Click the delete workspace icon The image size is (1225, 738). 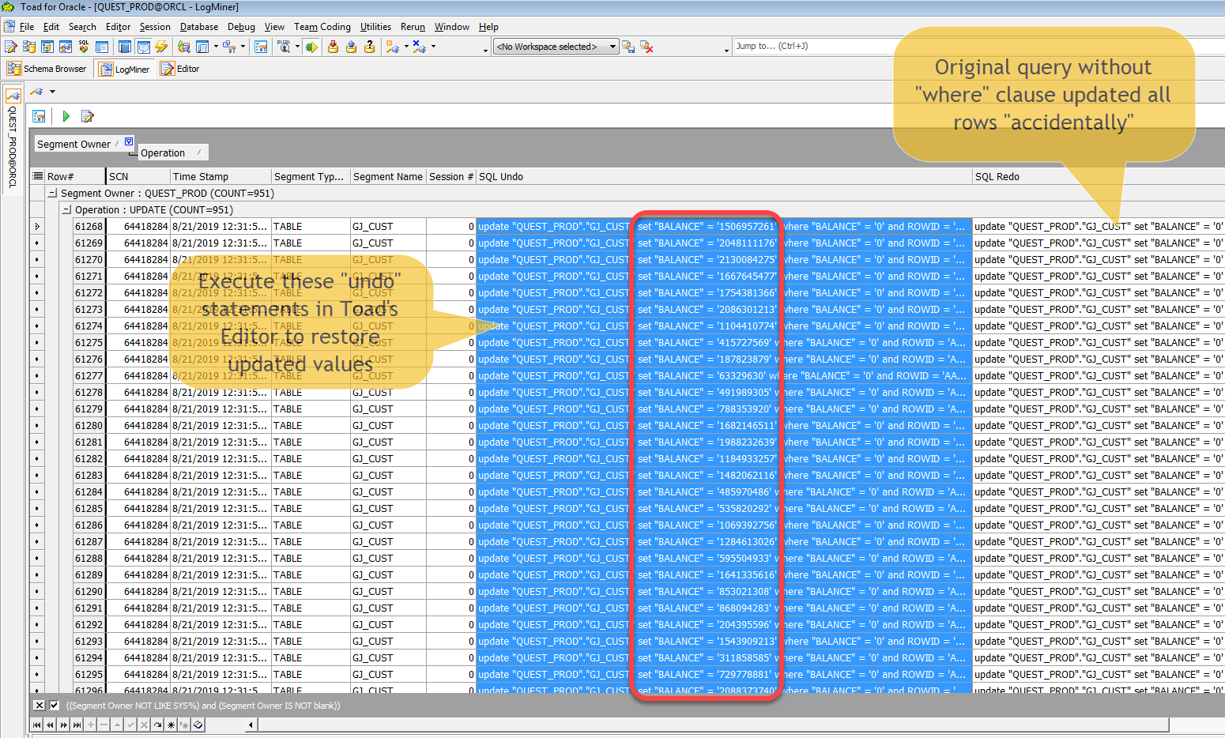pos(646,47)
